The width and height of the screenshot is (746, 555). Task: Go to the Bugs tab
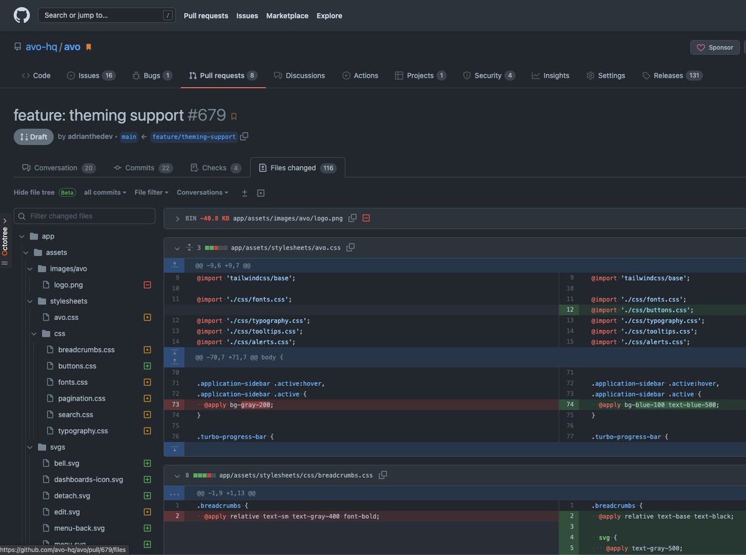coord(152,75)
